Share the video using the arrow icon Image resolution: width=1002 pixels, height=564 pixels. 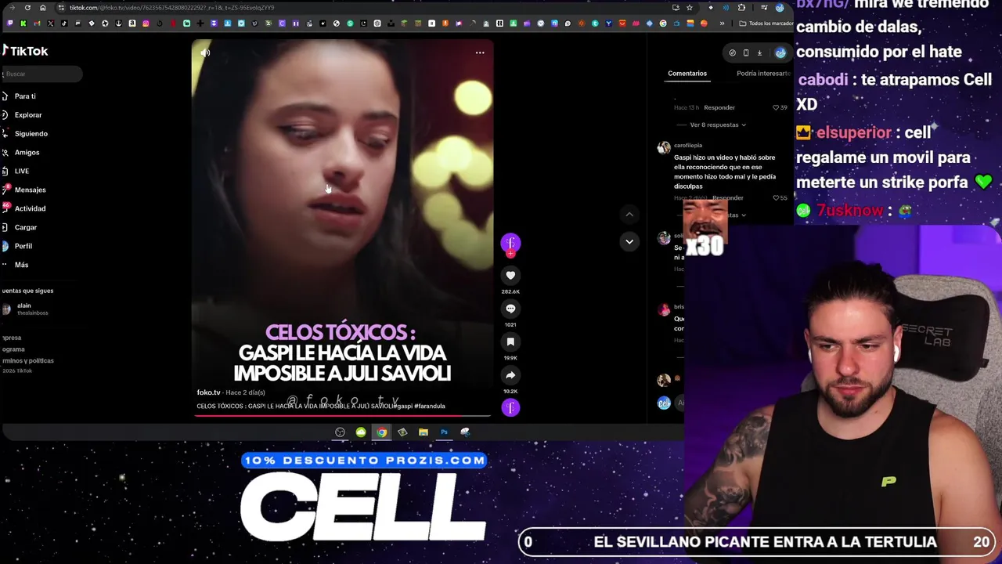point(510,375)
